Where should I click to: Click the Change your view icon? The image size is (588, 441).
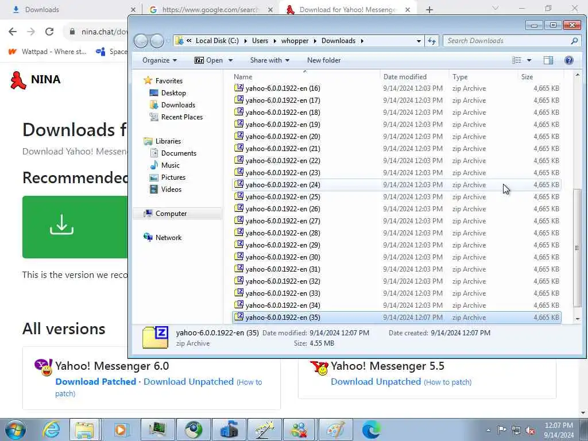[517, 60]
